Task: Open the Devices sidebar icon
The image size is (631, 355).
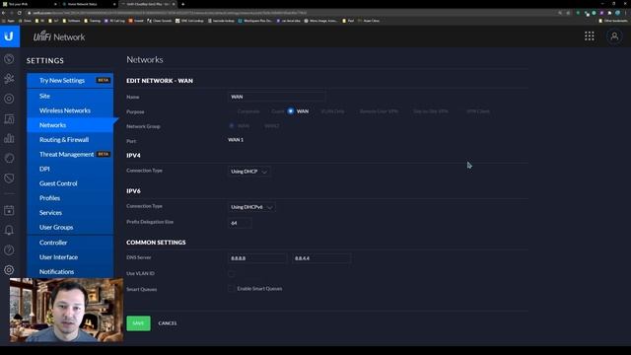Action: [x=9, y=118]
